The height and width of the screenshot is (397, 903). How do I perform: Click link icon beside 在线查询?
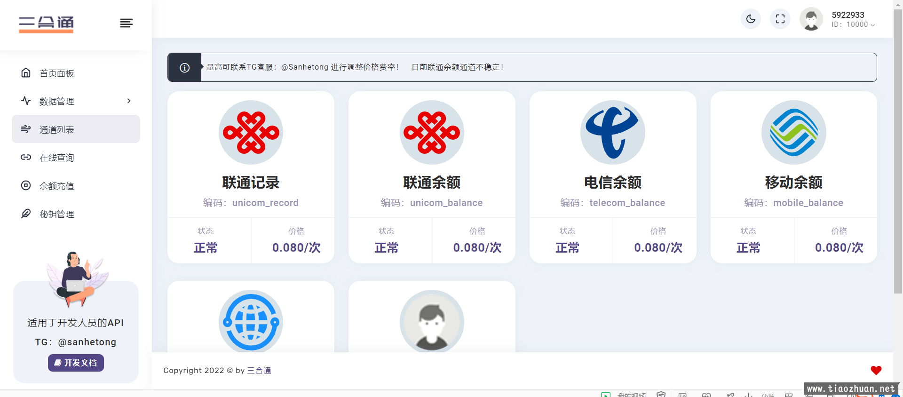coord(26,157)
